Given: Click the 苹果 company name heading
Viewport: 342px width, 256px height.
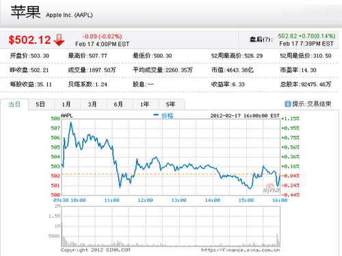Looking at the screenshot, I should click(x=26, y=12).
